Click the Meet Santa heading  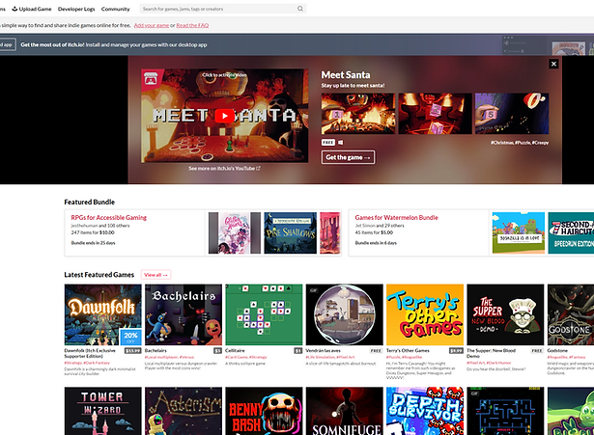tap(346, 75)
